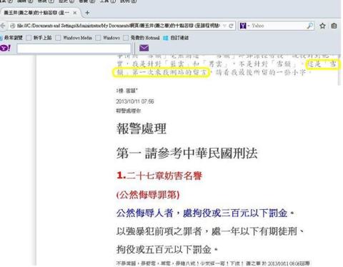Open the bookmarks list icon

334,26
